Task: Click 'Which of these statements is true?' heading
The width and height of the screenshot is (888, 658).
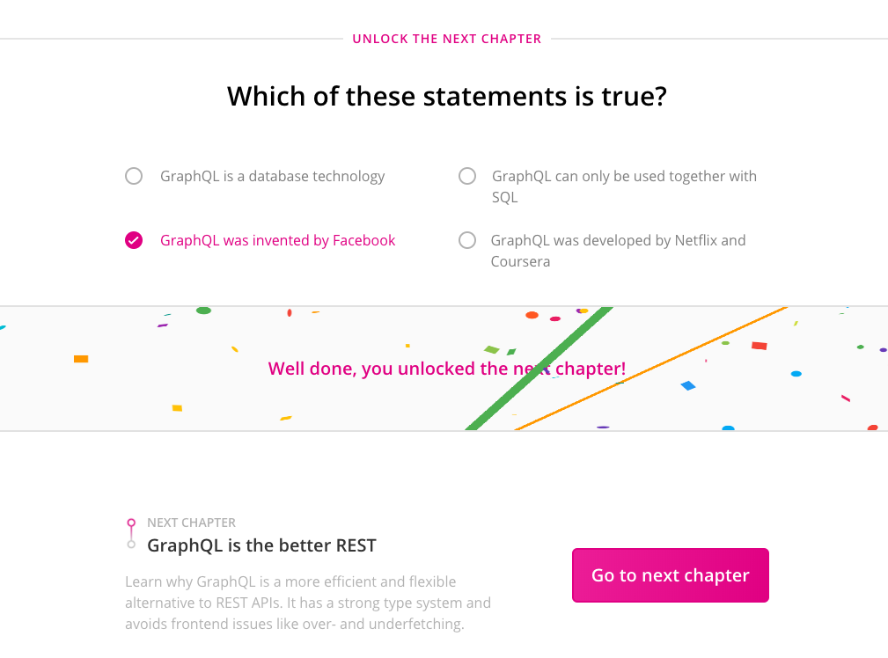Action: tap(447, 96)
